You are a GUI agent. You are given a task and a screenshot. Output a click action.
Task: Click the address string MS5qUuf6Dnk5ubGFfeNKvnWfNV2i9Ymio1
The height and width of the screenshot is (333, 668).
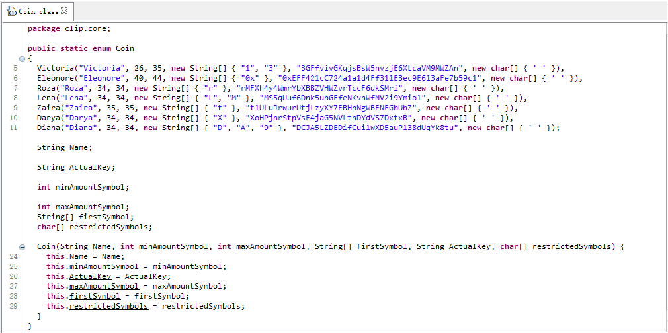coord(342,98)
